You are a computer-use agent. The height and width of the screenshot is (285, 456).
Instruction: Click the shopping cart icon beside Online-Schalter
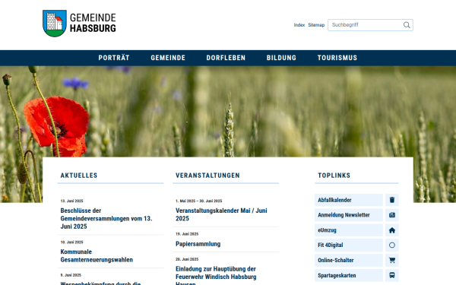[x=391, y=260]
